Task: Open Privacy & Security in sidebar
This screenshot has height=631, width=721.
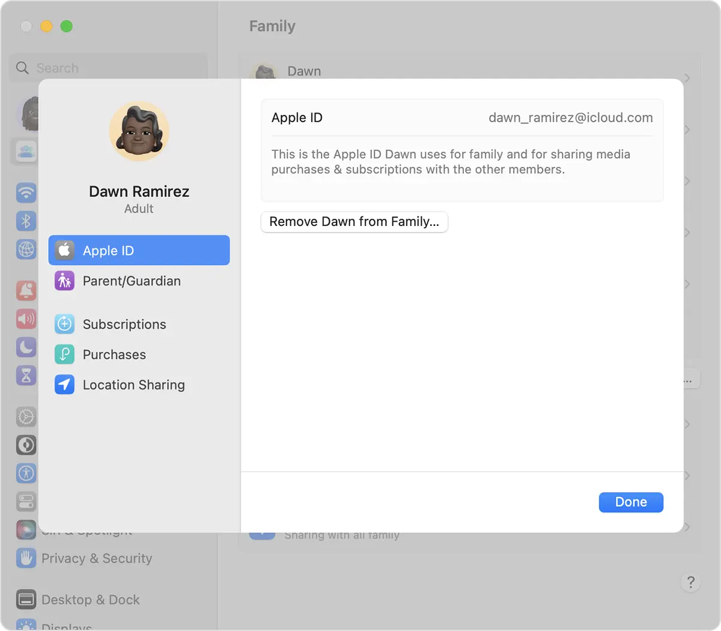Action: (96, 558)
